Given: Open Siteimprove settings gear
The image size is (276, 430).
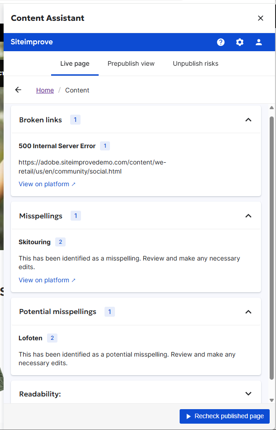Looking at the screenshot, I should [240, 42].
